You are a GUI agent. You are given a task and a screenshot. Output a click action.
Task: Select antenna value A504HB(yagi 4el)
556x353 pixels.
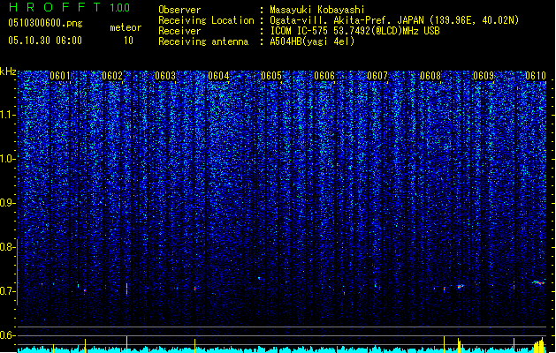point(312,41)
